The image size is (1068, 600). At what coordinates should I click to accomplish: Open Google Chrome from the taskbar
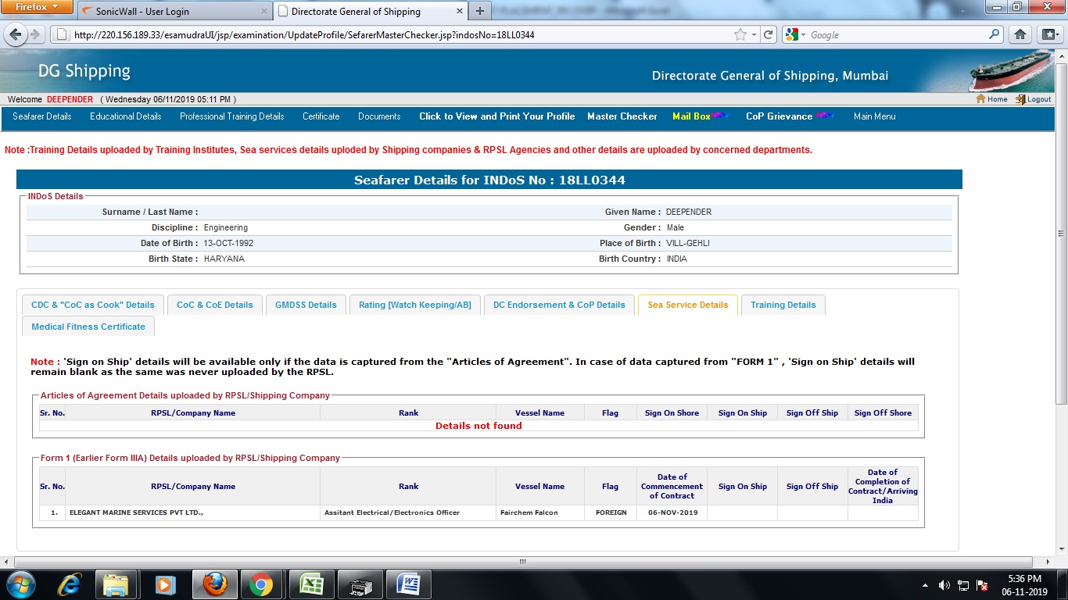pyautogui.click(x=261, y=584)
